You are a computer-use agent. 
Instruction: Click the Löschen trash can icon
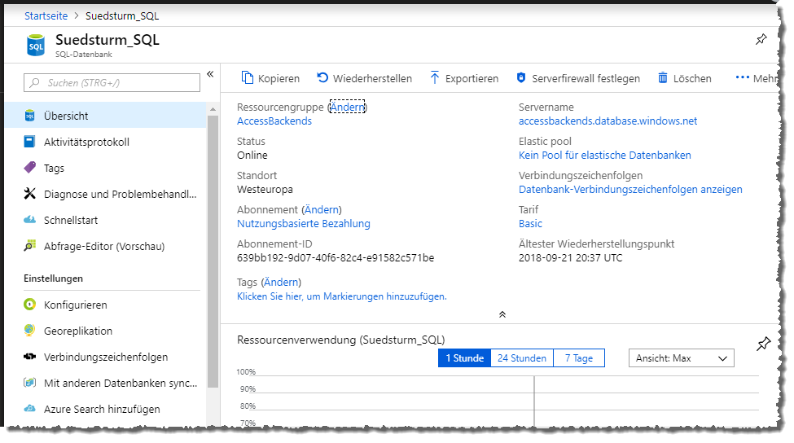[662, 77]
